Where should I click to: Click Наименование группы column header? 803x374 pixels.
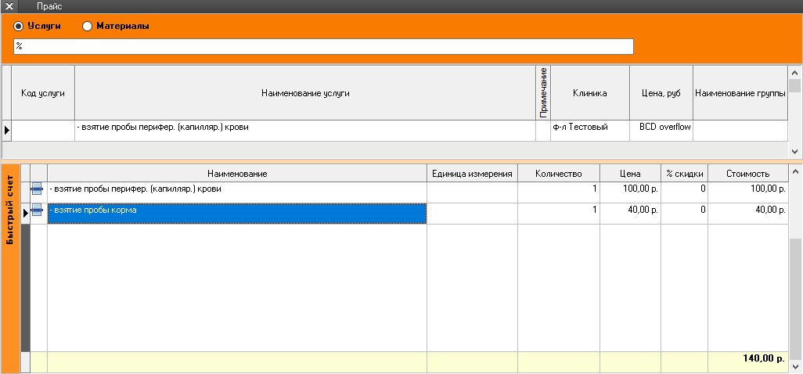pyautogui.click(x=740, y=93)
